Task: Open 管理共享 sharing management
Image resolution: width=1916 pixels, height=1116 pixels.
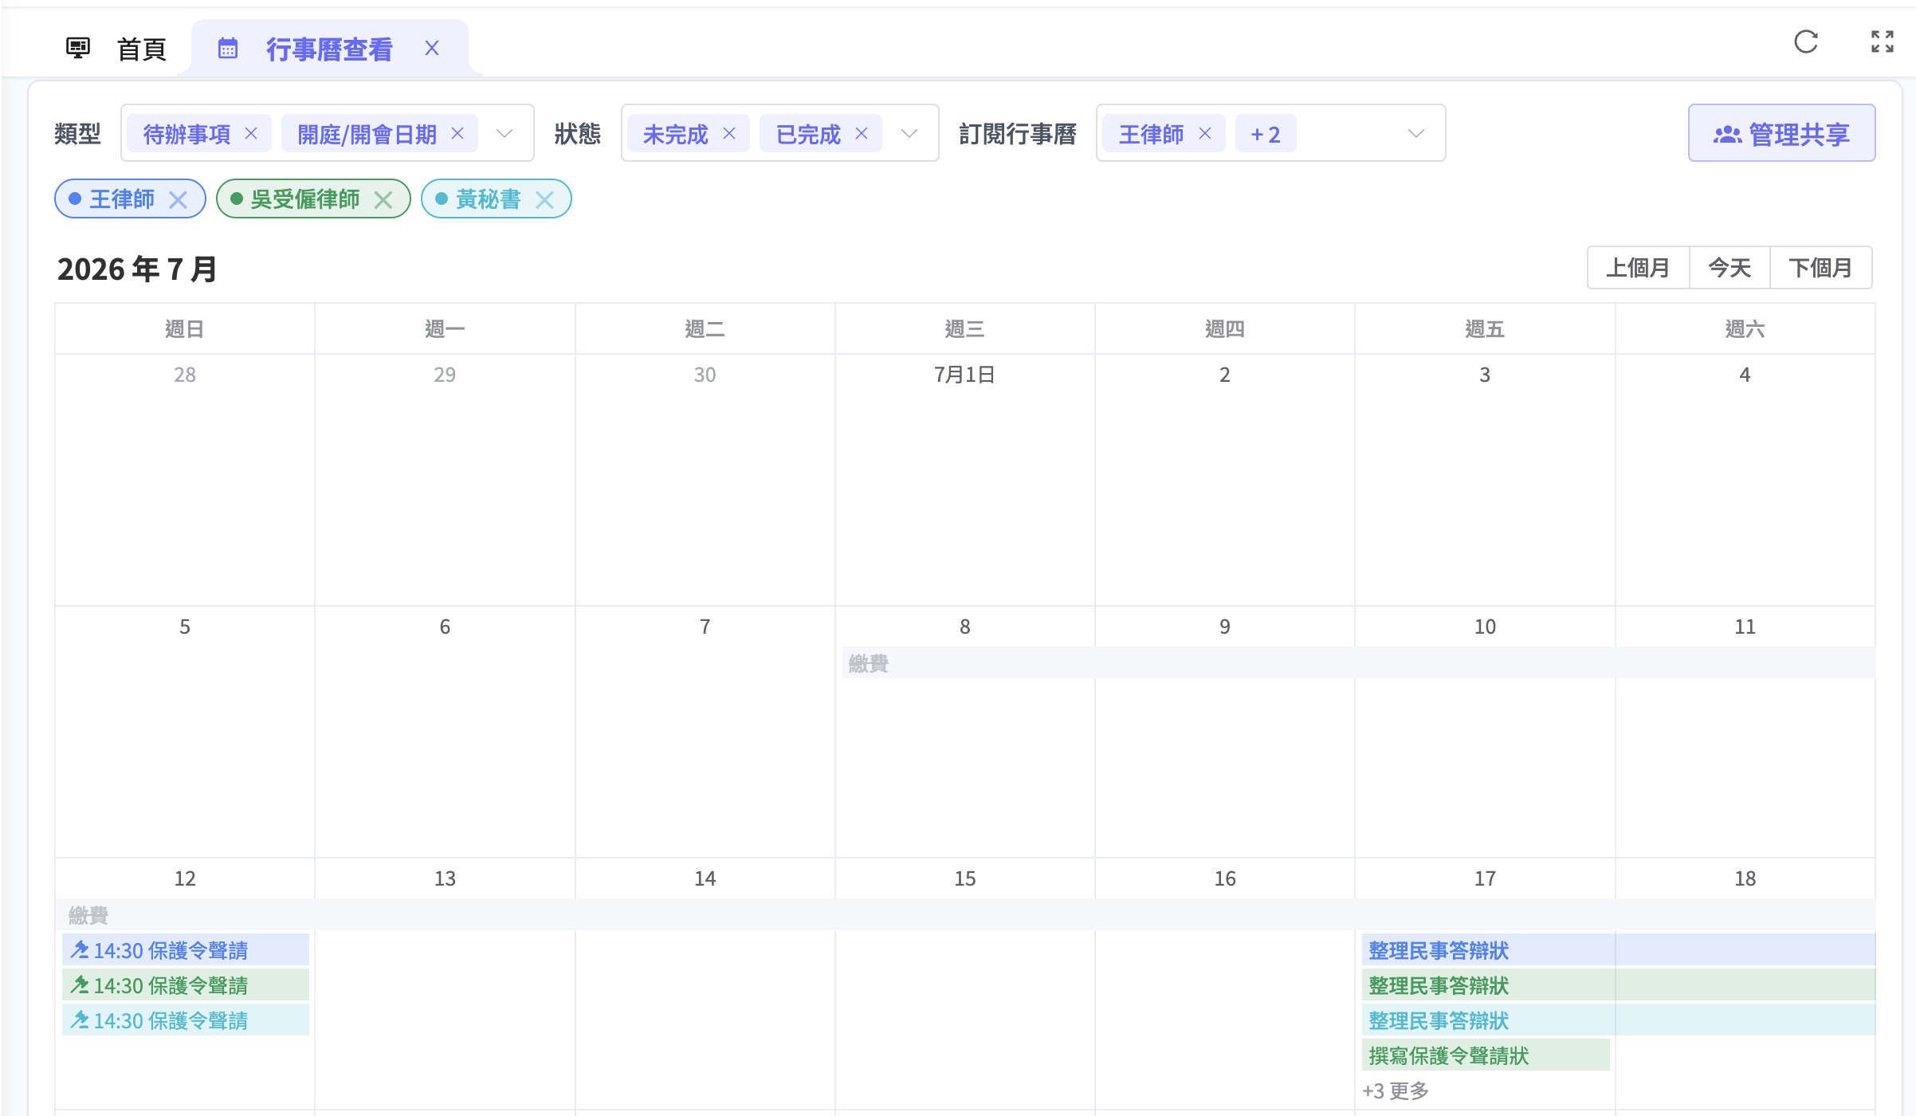Action: 1781,133
